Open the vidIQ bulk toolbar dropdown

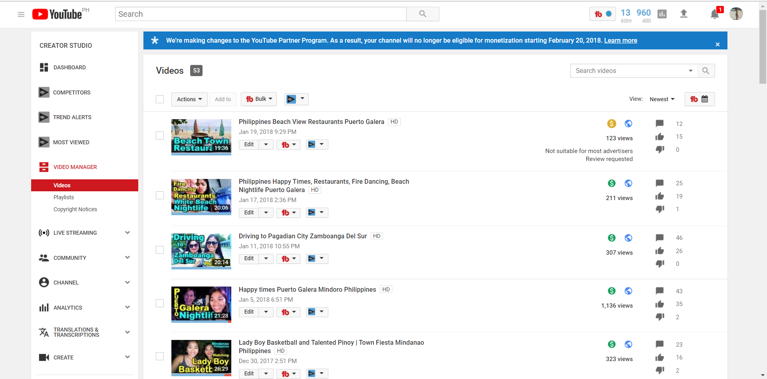pos(296,99)
